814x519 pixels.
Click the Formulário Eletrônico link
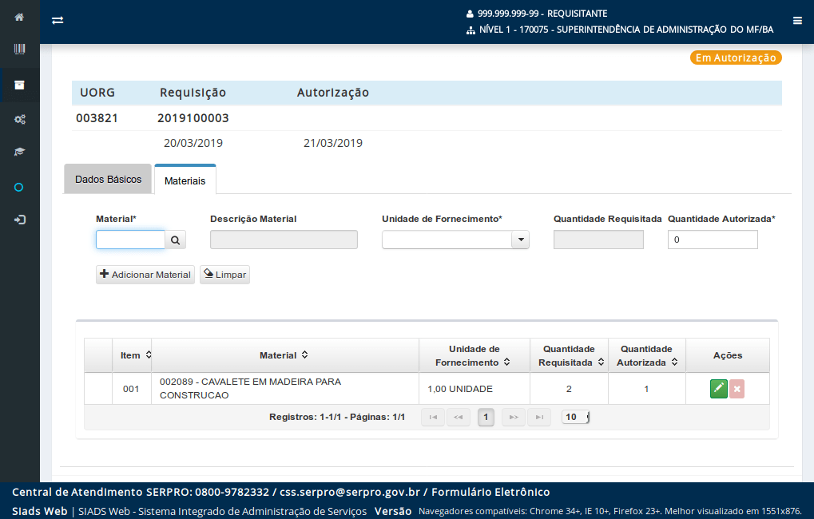[x=490, y=492]
